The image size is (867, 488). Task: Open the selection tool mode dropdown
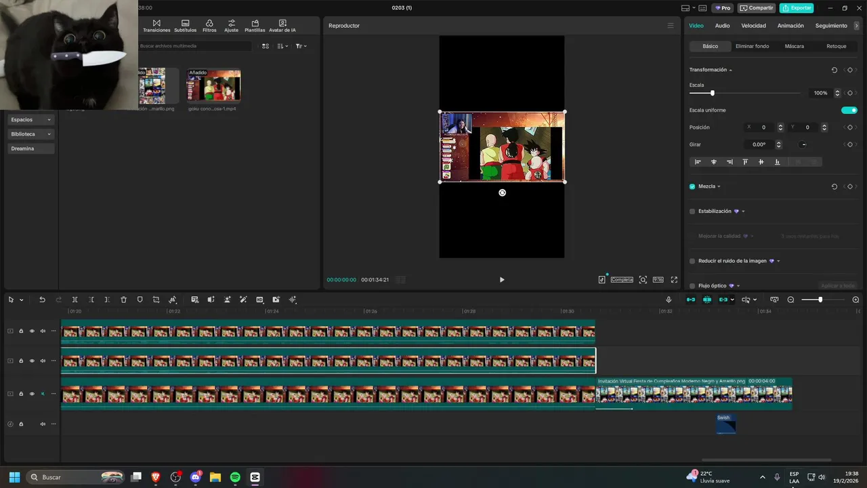22,300
